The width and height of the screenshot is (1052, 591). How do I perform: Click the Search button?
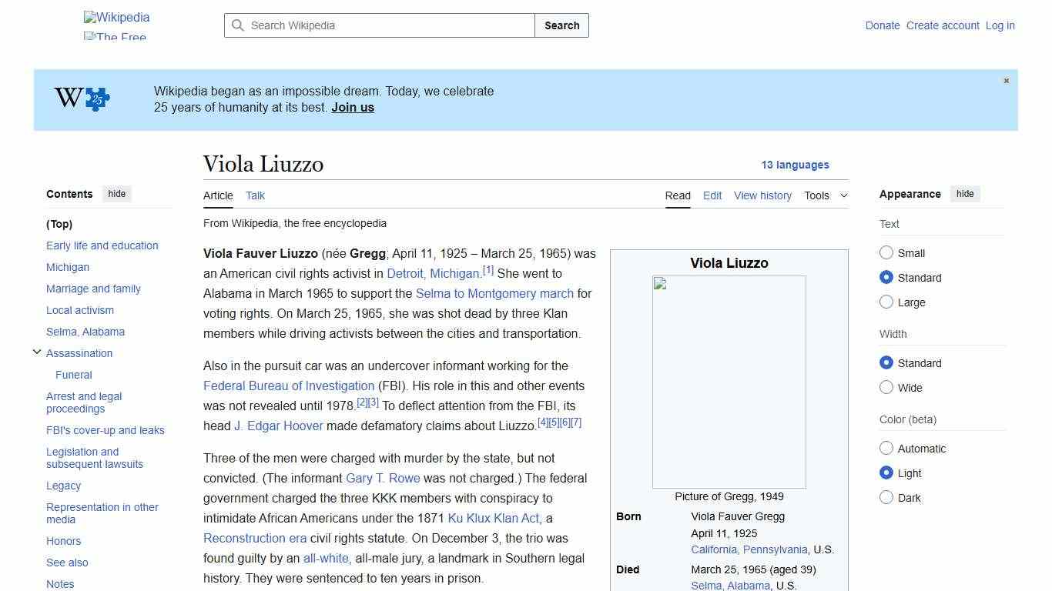(561, 25)
